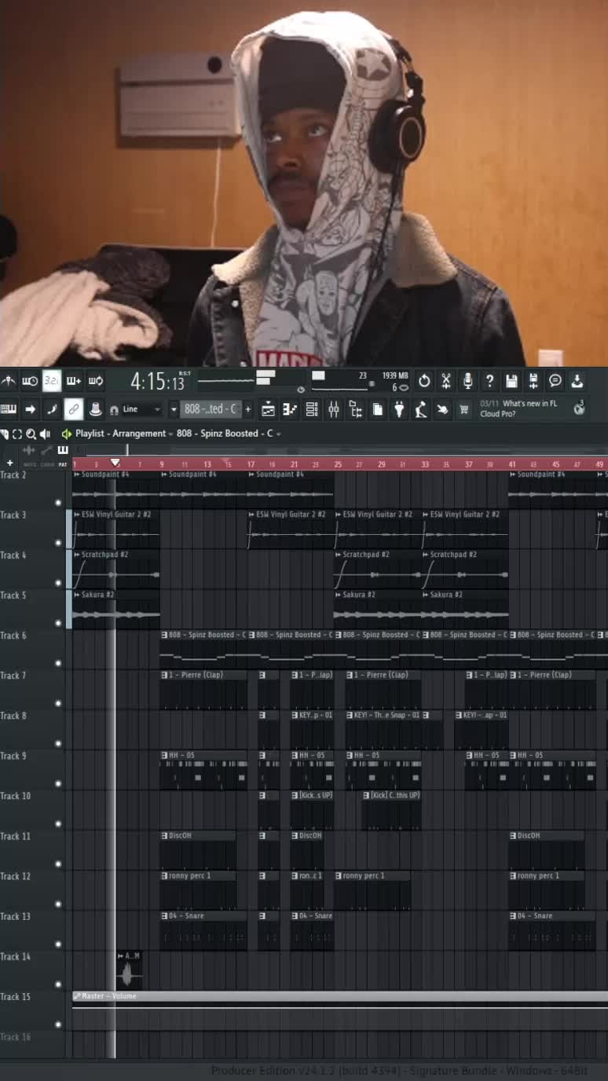Image resolution: width=608 pixels, height=1081 pixels.
Task: Toggle typing keyboard to piano icon
Action: [x=9, y=409]
